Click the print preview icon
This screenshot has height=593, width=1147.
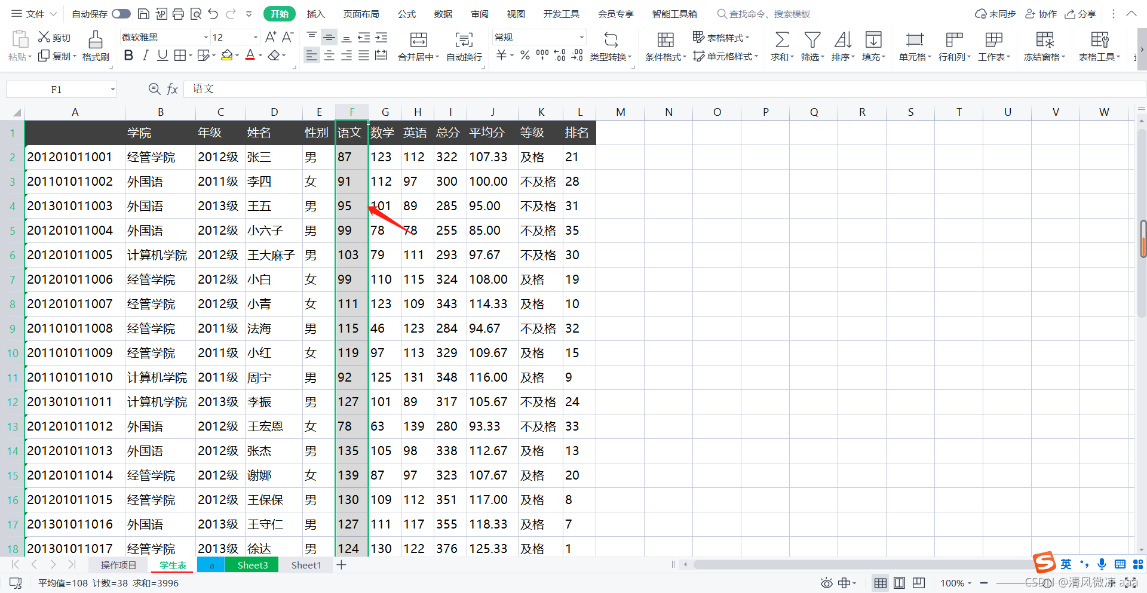click(196, 14)
